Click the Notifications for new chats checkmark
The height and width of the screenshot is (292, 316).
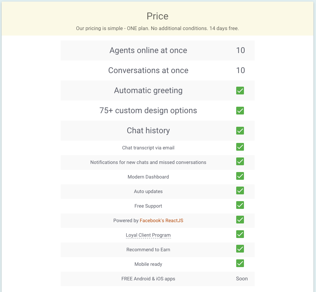[240, 162]
